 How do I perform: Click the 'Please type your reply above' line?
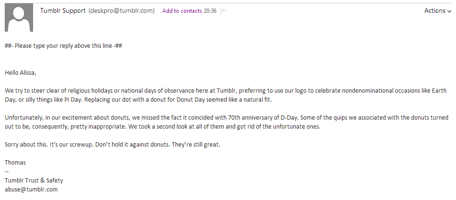[x=63, y=46]
